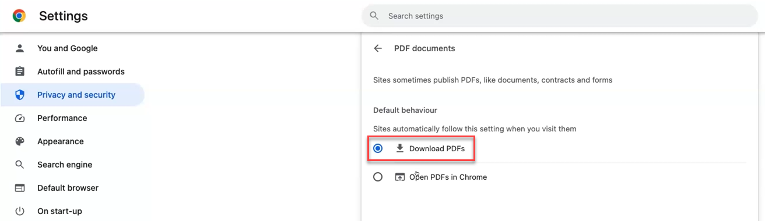Image resolution: width=765 pixels, height=221 pixels.
Task: Click the search magnifier icon
Action: point(374,16)
